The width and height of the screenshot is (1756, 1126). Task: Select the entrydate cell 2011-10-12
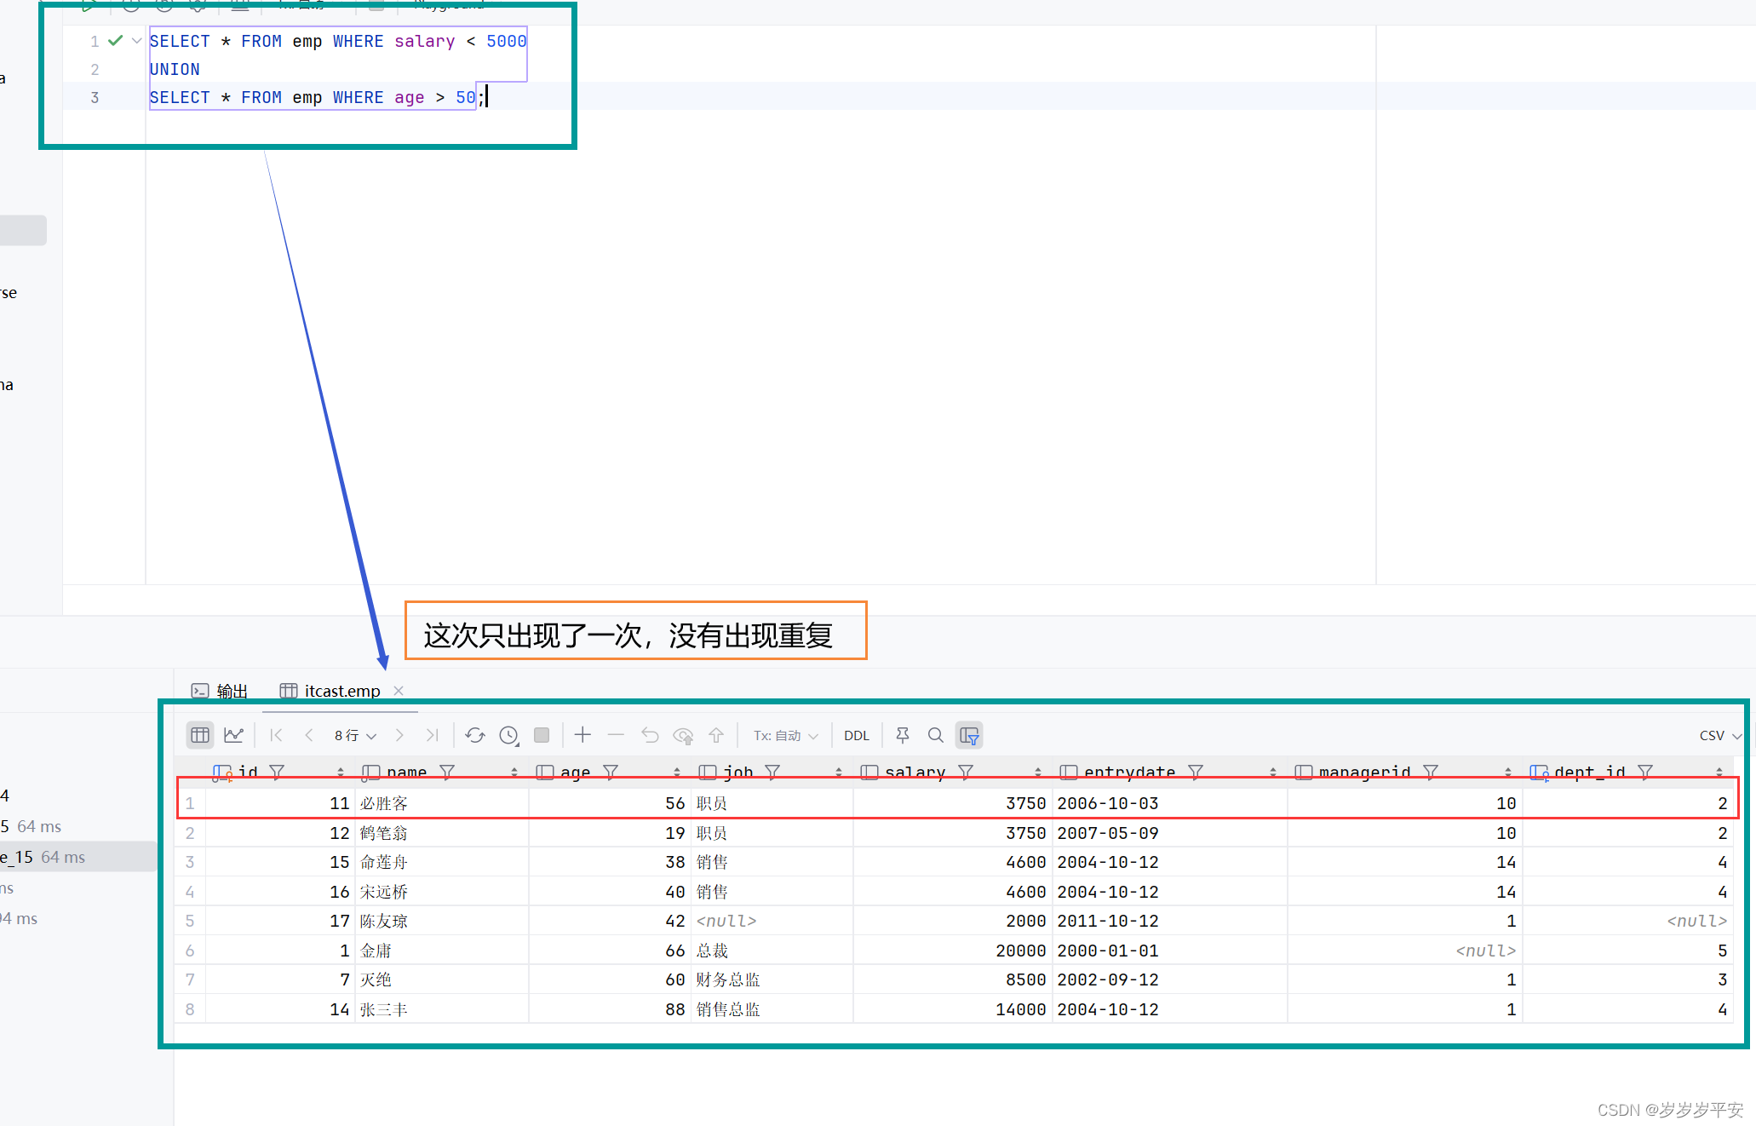point(1169,921)
